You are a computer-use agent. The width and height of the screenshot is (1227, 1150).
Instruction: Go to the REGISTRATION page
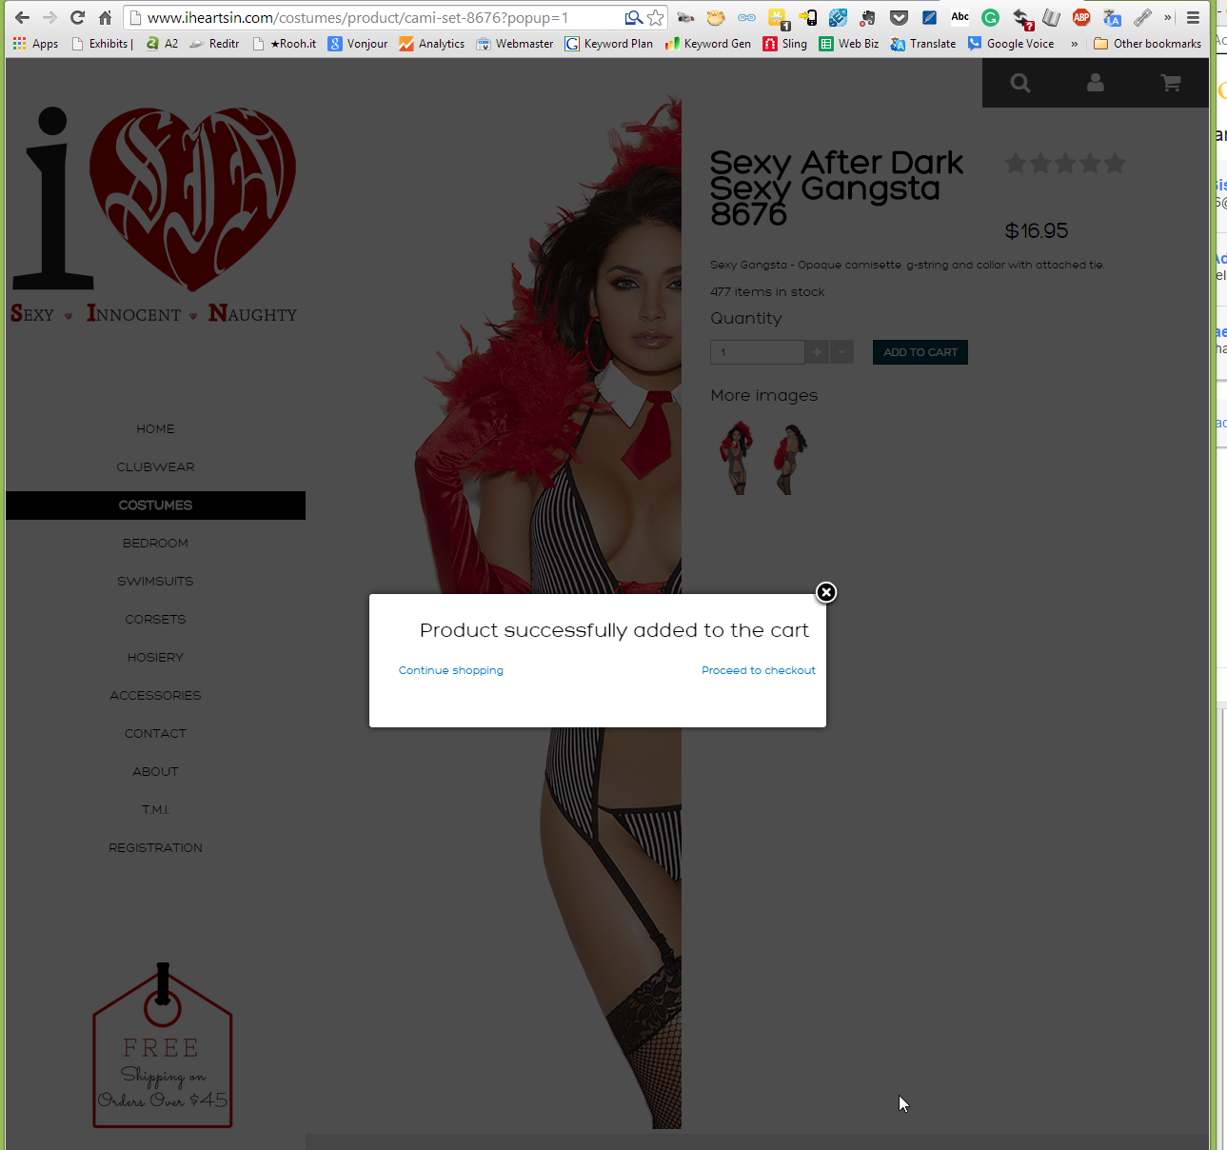155,848
